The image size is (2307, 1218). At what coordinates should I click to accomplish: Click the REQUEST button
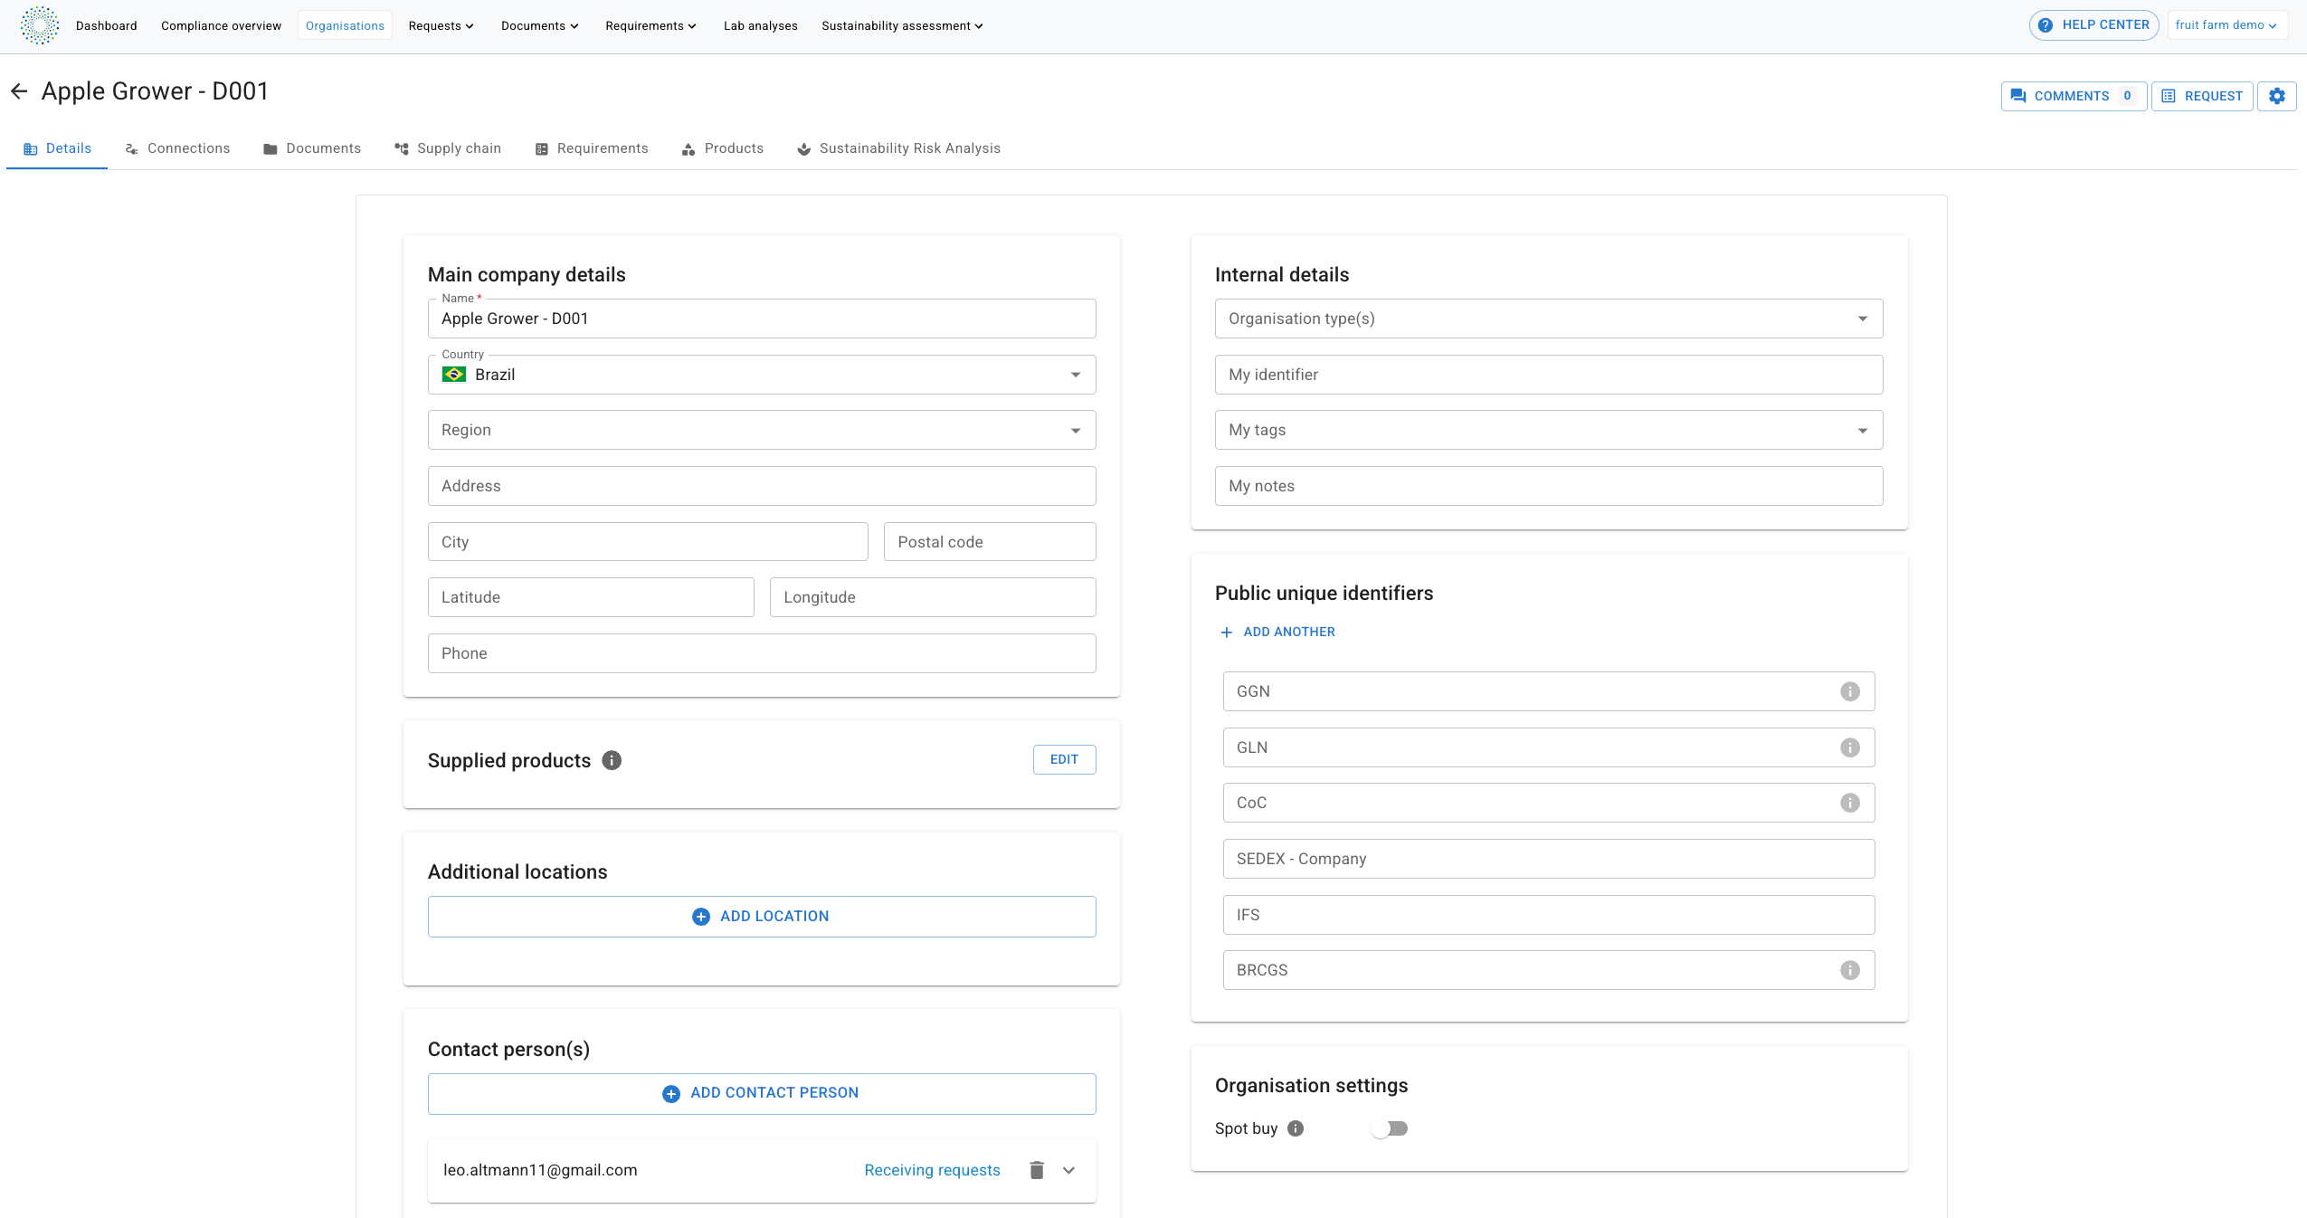point(2202,96)
